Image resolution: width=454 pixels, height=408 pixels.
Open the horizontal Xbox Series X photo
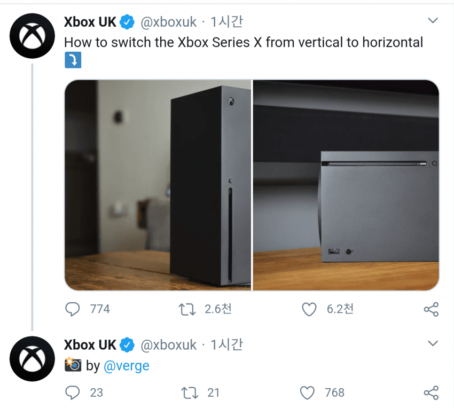click(x=346, y=185)
